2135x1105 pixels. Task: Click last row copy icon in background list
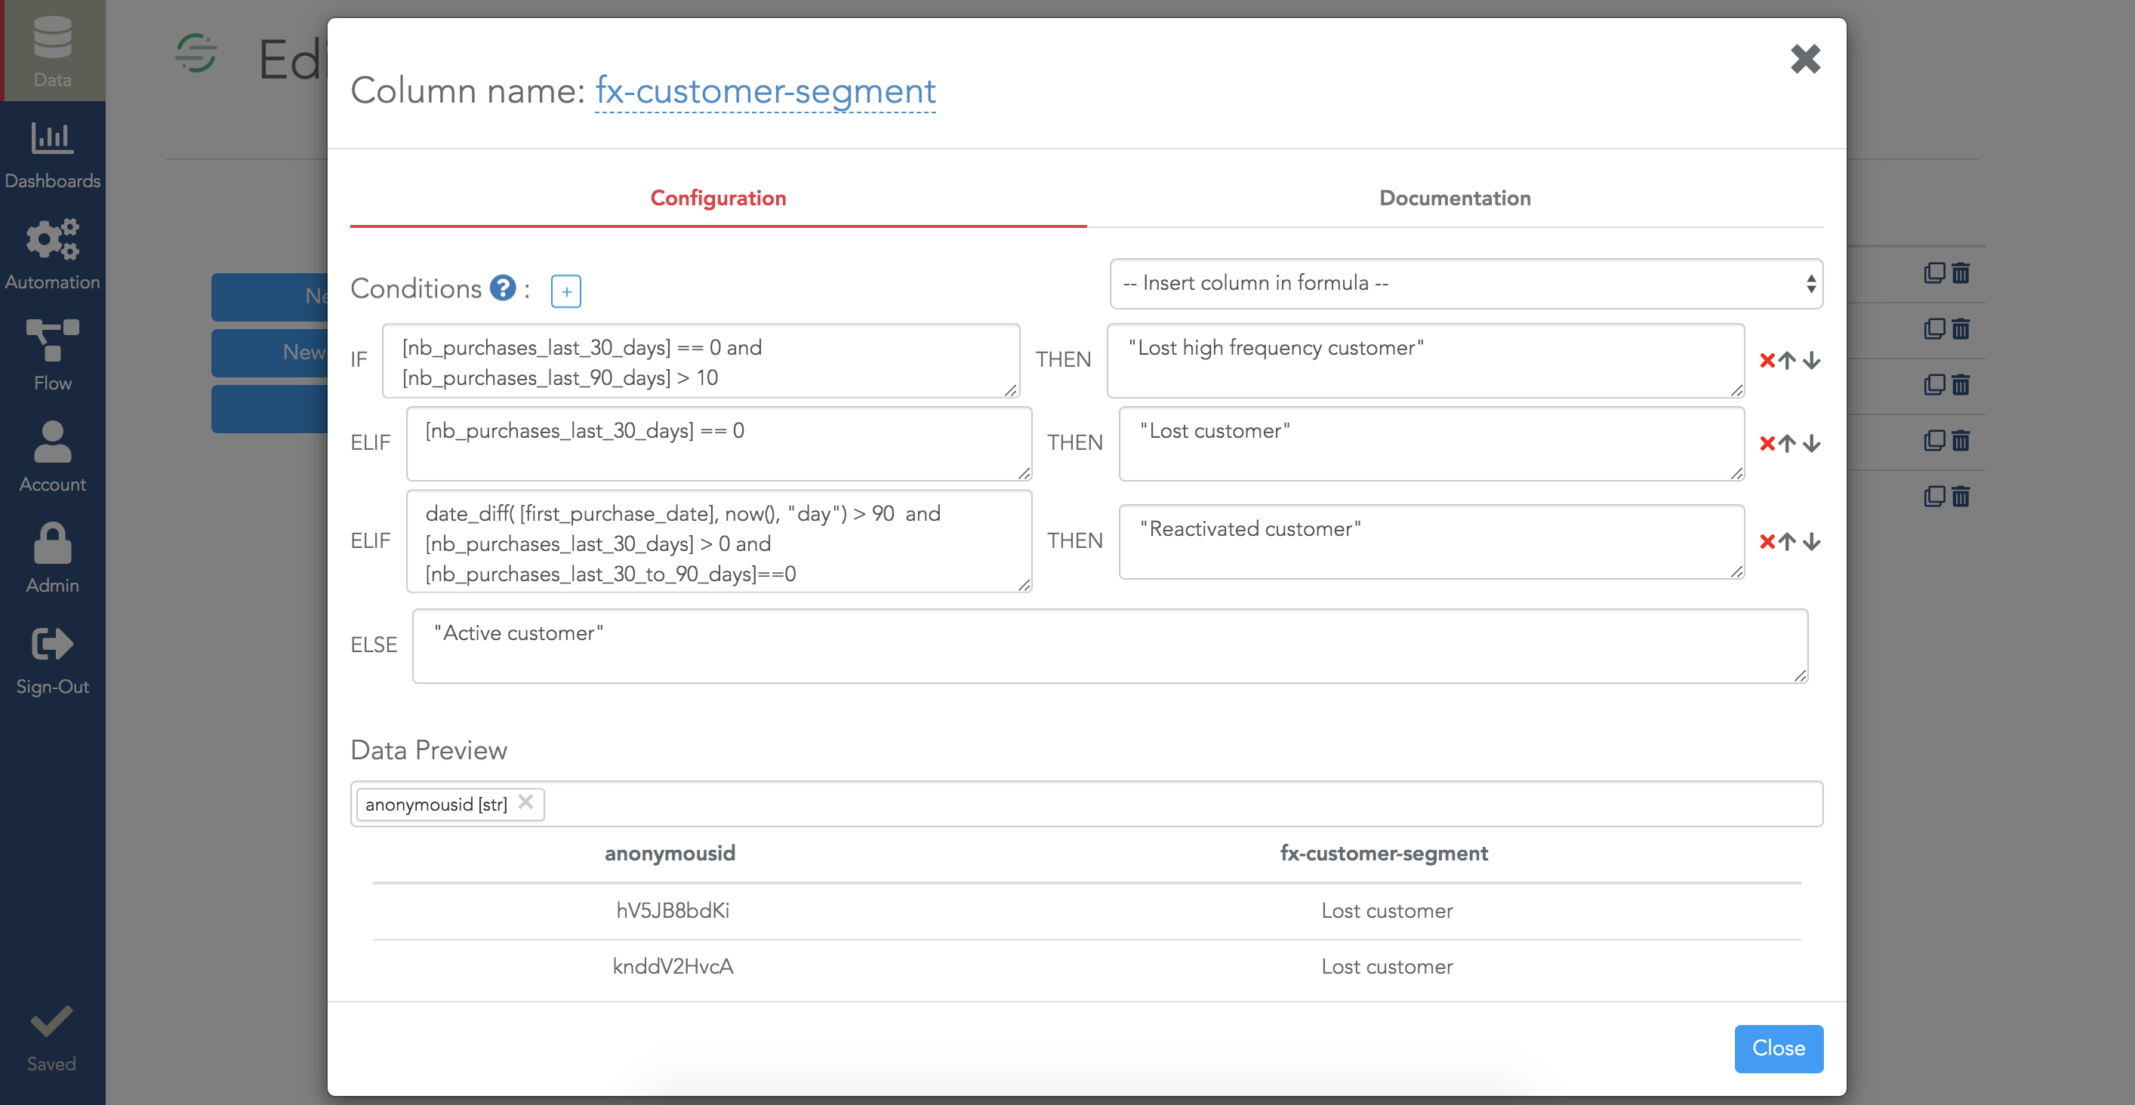pyautogui.click(x=1933, y=495)
